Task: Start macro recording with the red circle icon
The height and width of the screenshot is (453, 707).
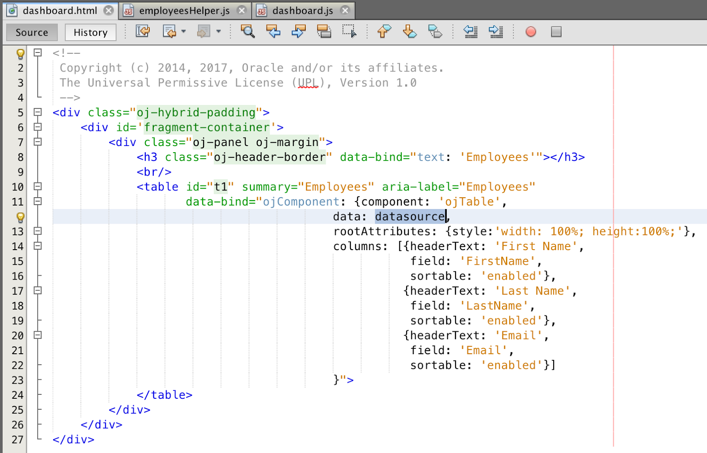Action: tap(531, 31)
